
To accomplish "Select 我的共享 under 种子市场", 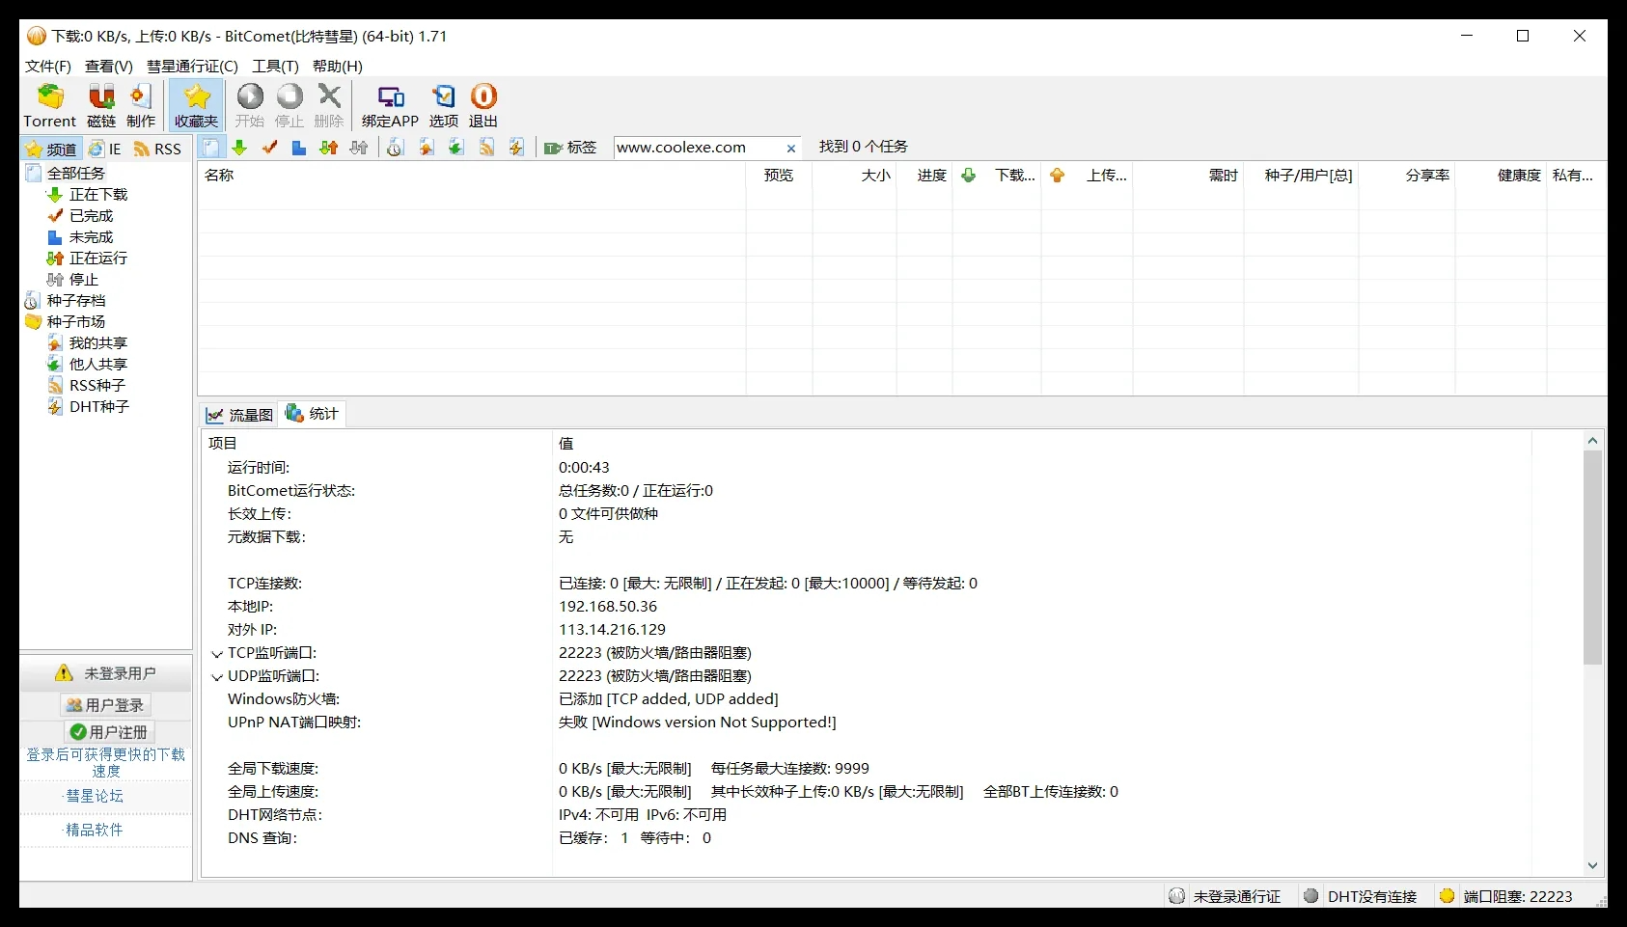I will point(98,343).
